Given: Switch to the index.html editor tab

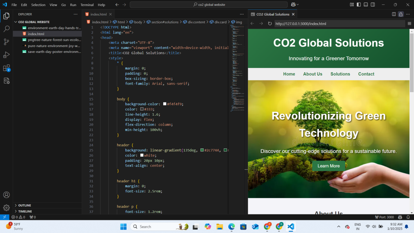Looking at the screenshot, I should (x=98, y=14).
